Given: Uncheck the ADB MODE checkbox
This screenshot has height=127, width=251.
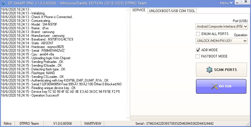Looking at the screenshot, I should click(x=198, y=50).
